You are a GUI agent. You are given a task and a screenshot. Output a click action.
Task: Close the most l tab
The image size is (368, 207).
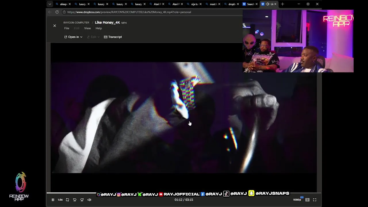(x=219, y=4)
